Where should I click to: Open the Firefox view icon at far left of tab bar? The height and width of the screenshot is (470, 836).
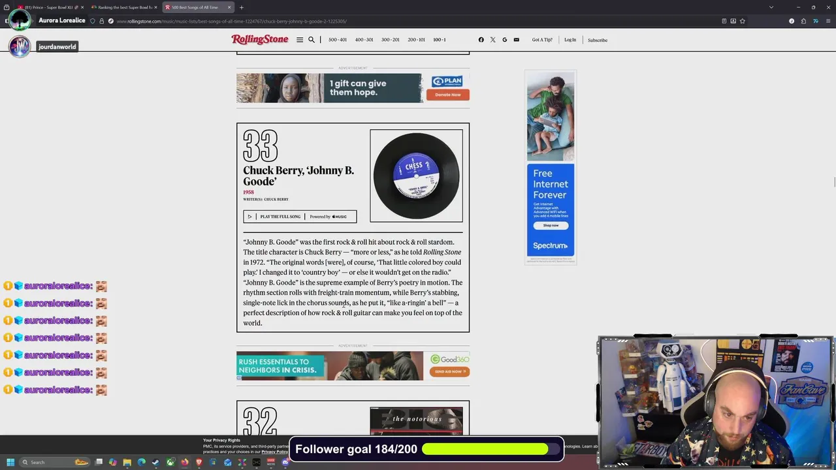7,7
